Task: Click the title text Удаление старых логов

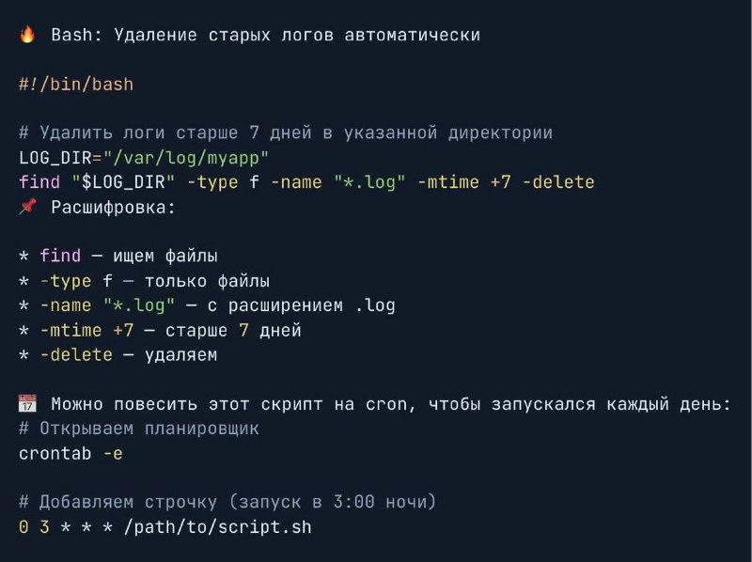Action: tap(224, 35)
